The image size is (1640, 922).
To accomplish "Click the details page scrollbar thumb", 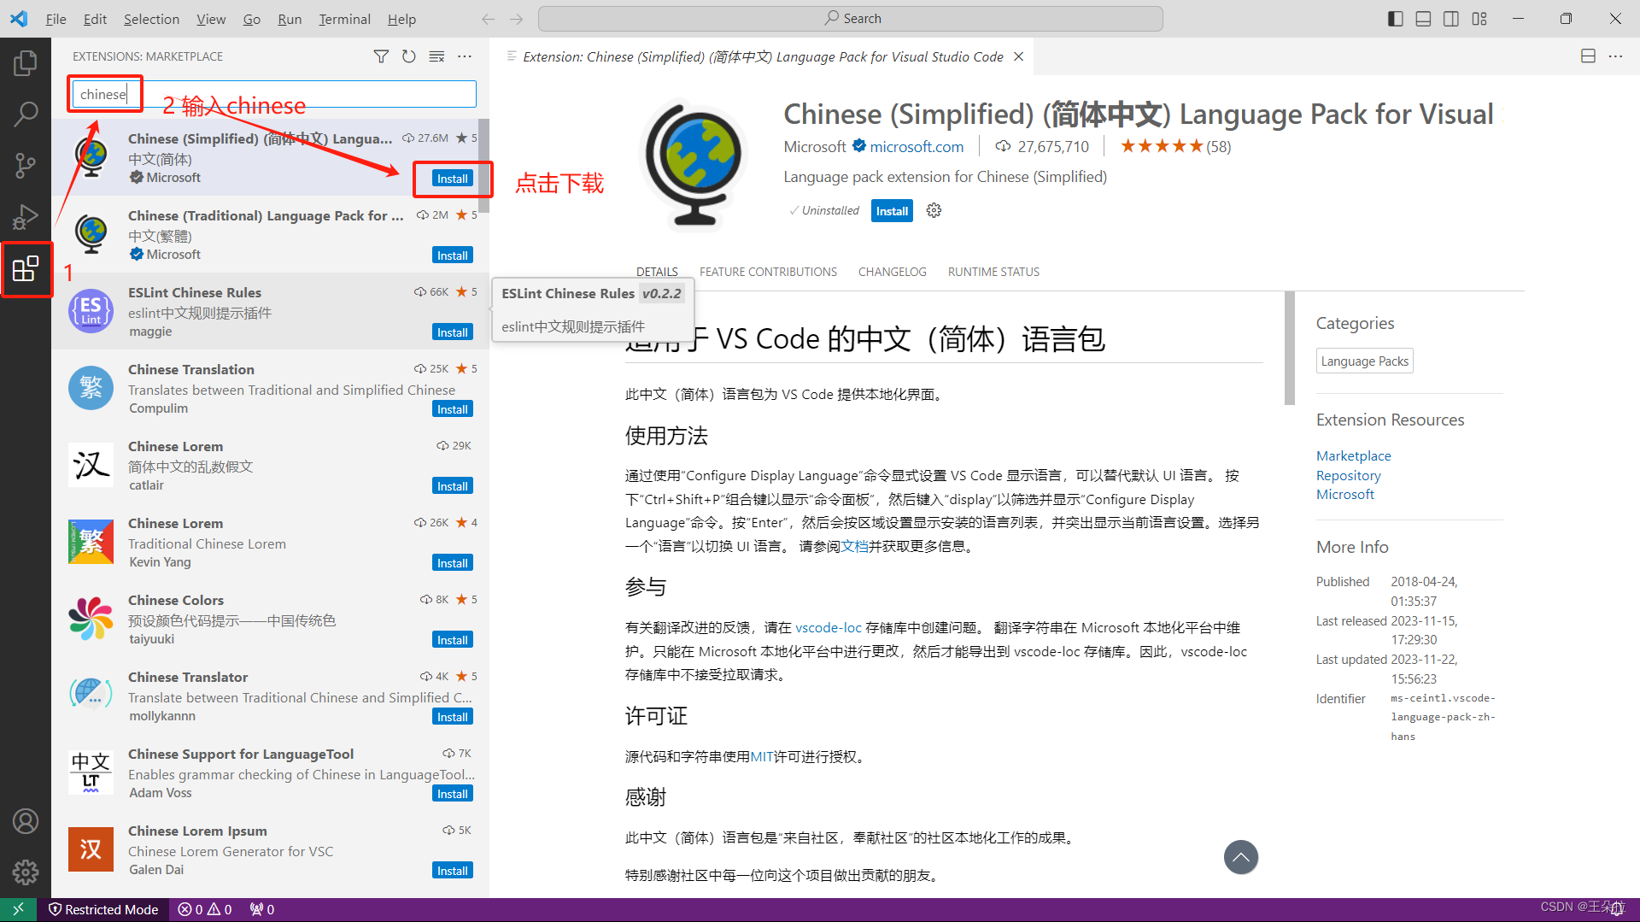I will [x=1289, y=348].
